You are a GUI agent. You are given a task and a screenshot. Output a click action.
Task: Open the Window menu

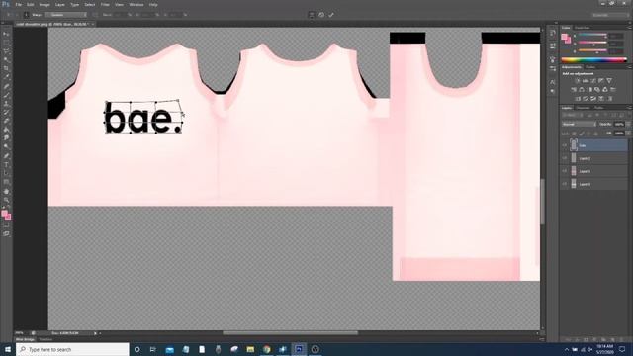coord(136,4)
